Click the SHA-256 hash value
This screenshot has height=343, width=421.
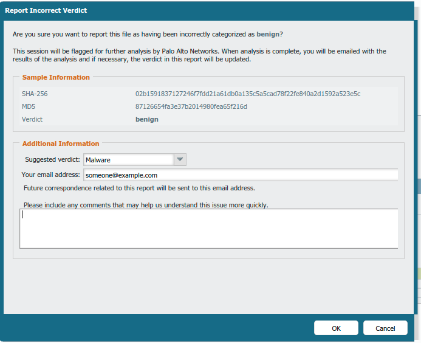248,94
